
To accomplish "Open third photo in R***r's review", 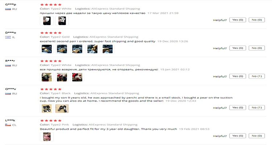I will pyautogui.click(x=77, y=77).
